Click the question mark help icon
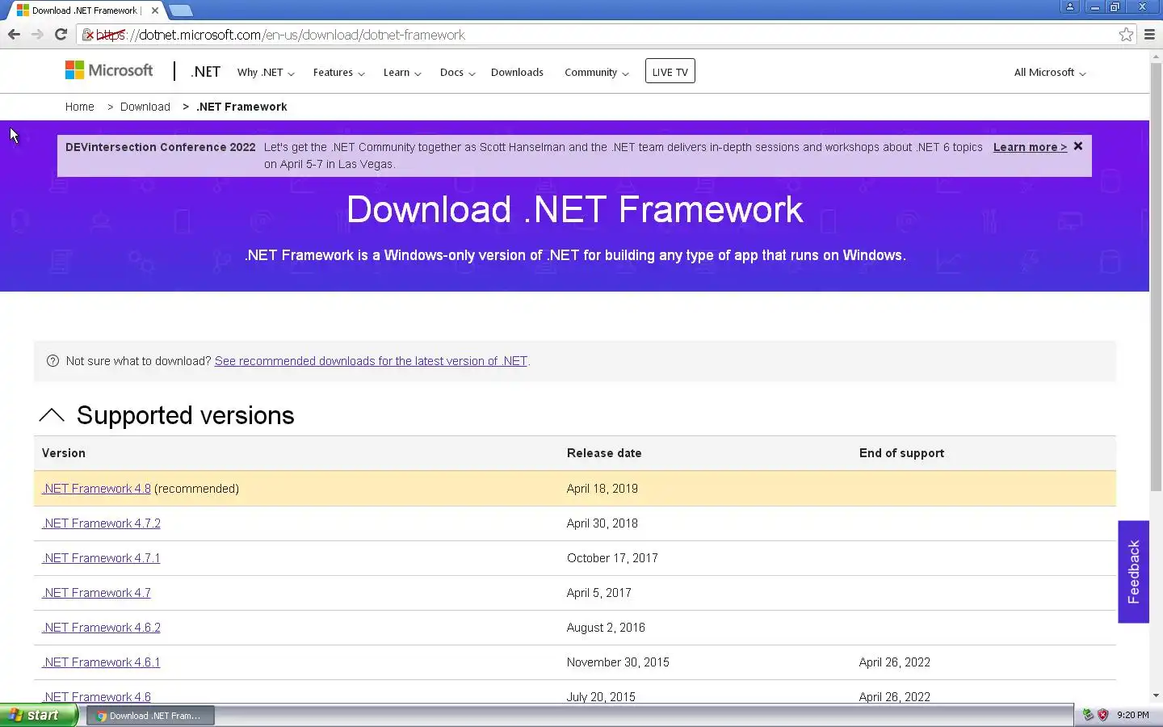Image resolution: width=1163 pixels, height=727 pixels. [x=52, y=361]
